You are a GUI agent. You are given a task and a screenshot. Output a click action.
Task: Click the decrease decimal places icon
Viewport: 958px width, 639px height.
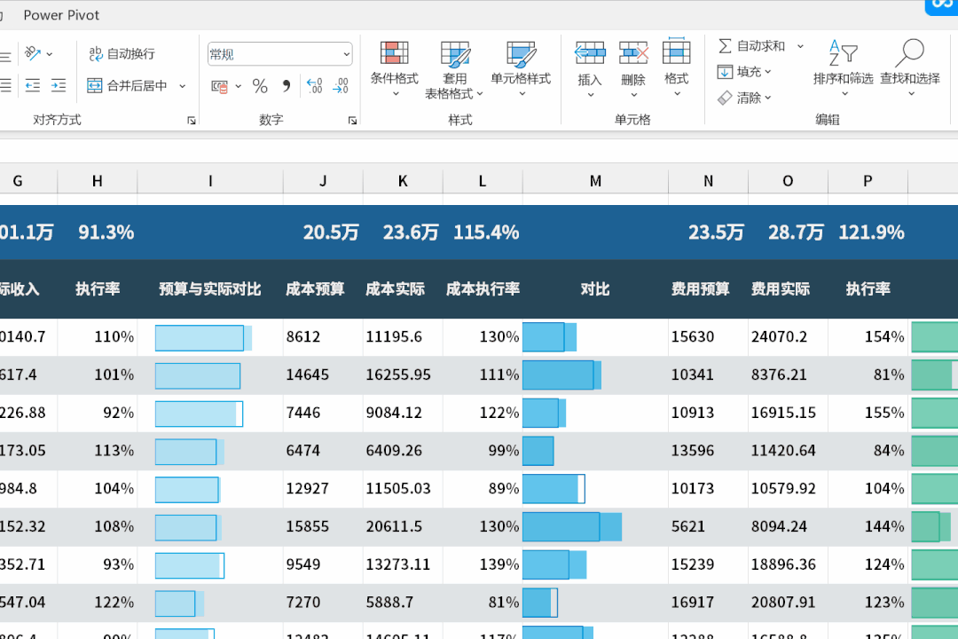coord(341,86)
